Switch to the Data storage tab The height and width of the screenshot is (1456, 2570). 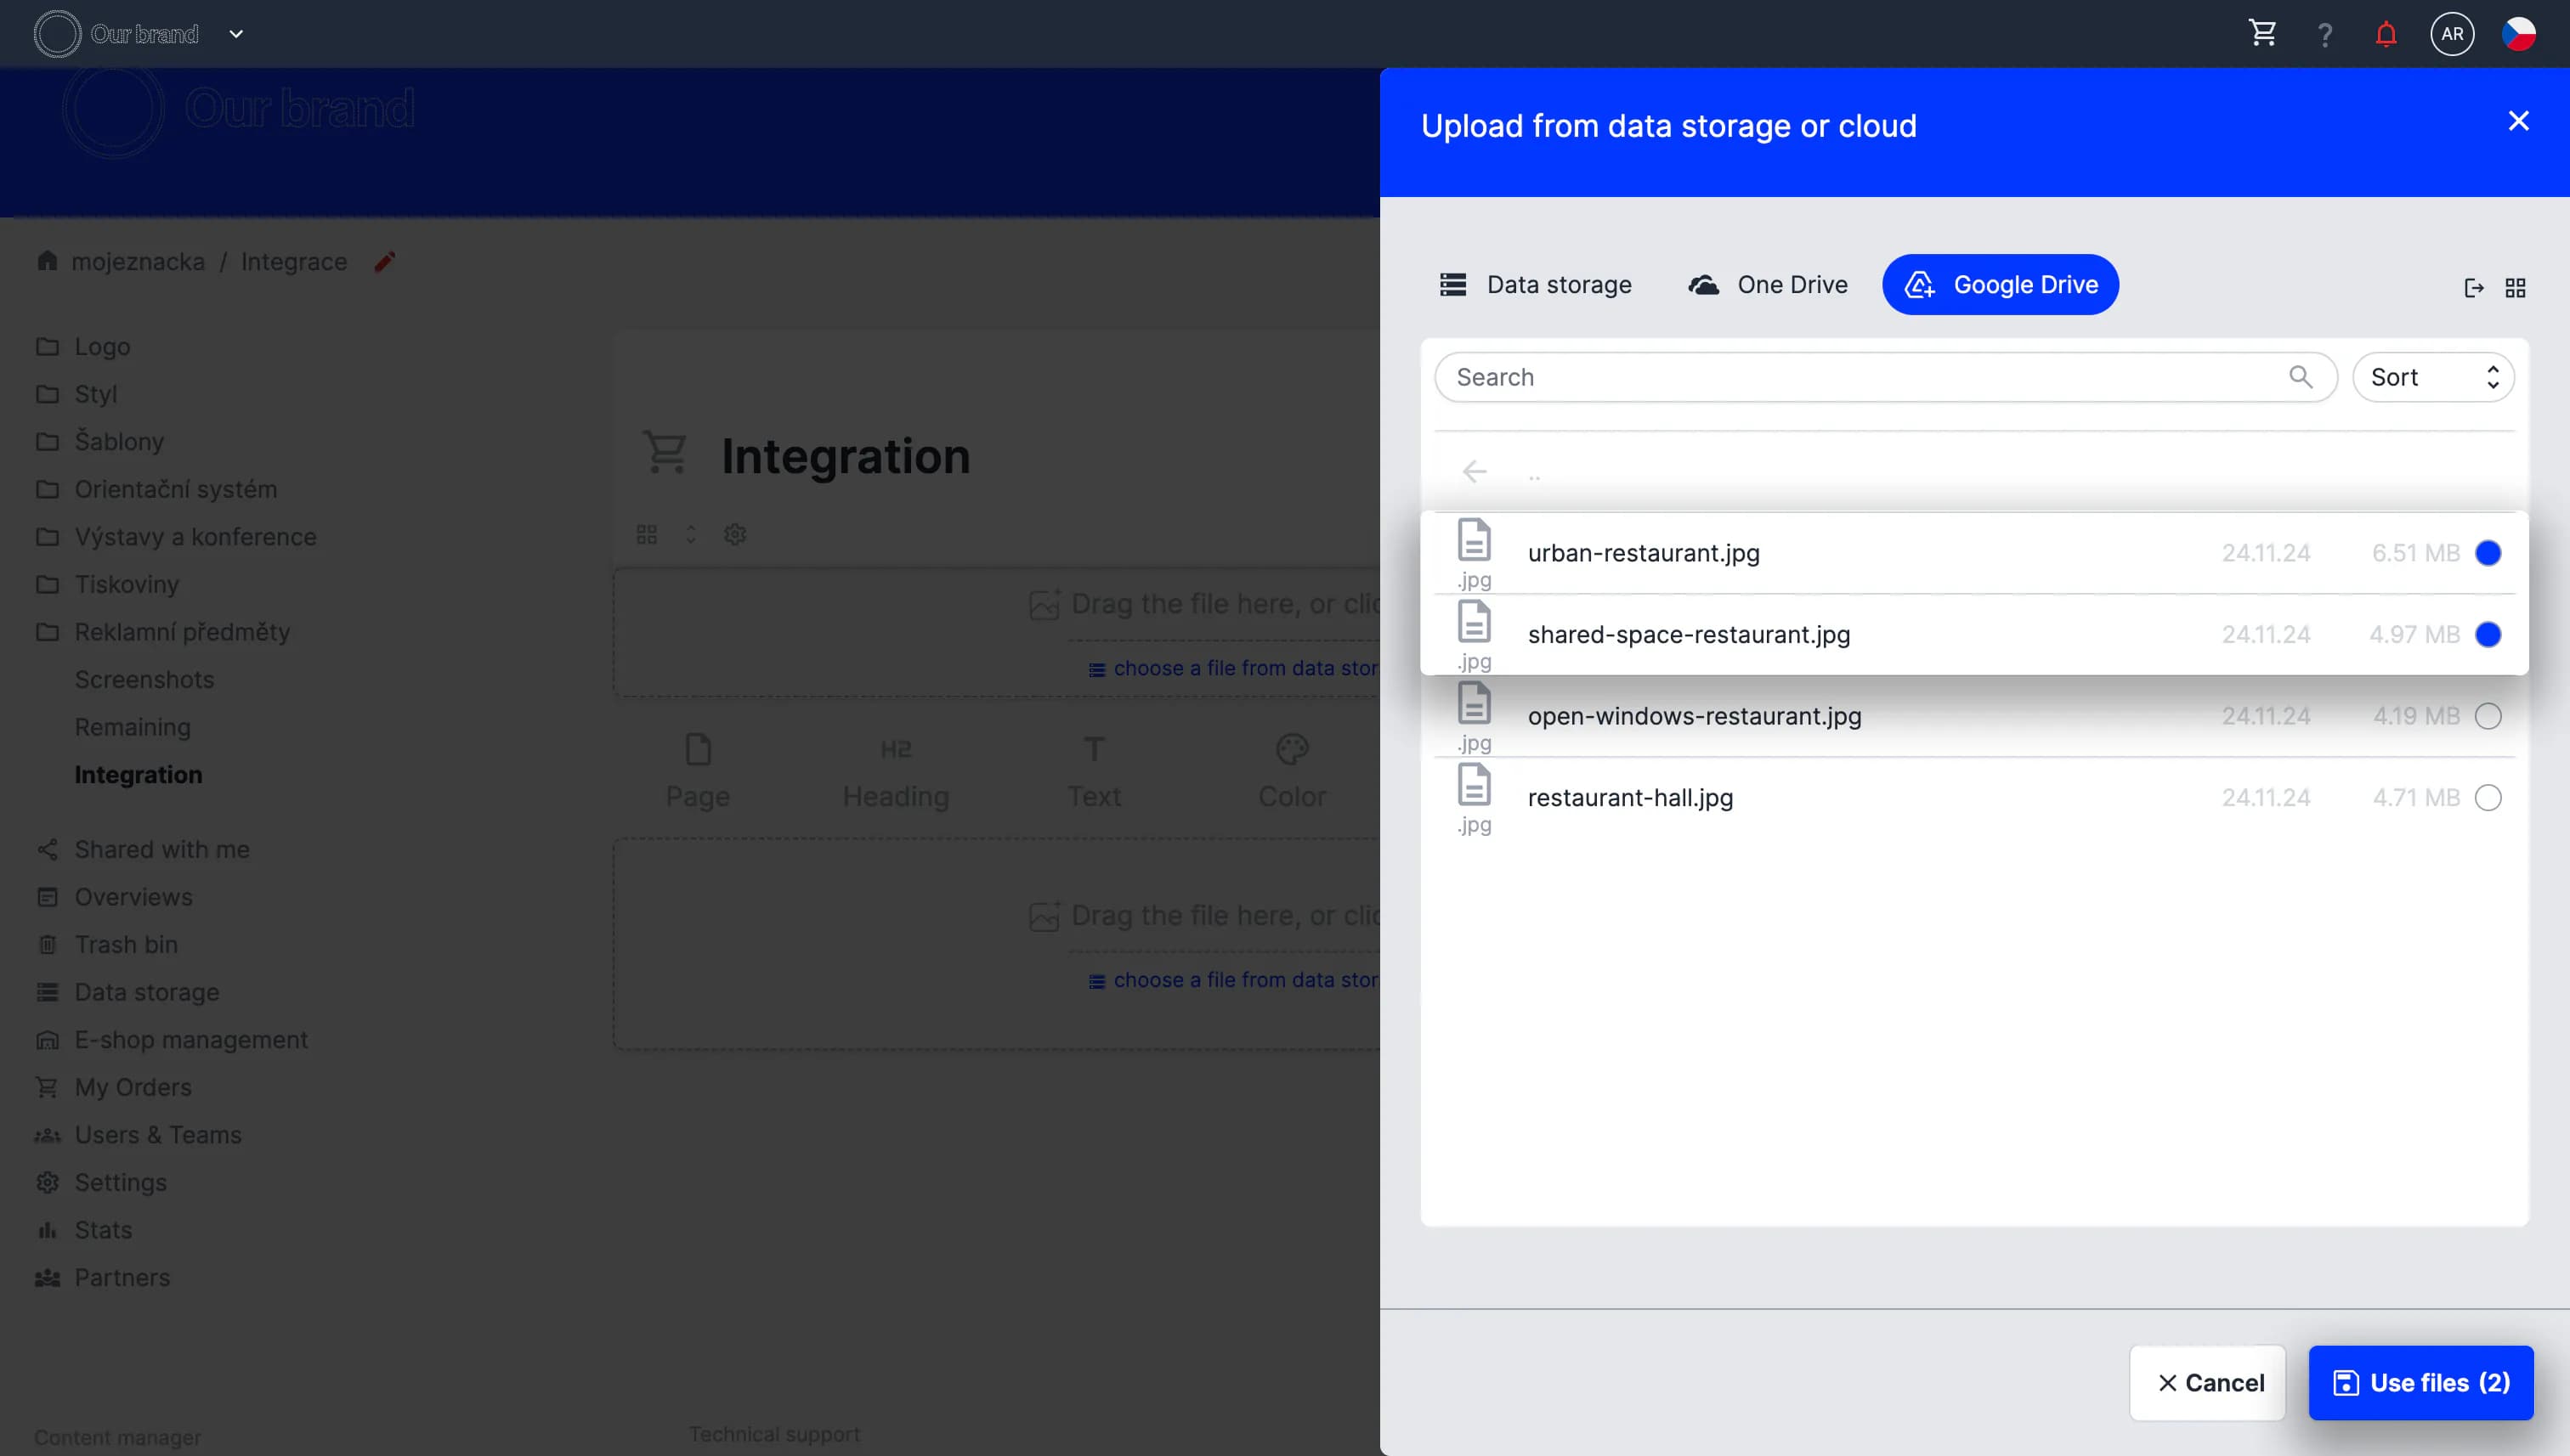[x=1536, y=285]
